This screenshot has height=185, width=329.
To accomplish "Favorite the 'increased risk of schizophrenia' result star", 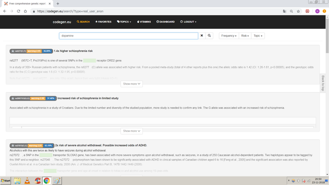I will [x=12, y=98].
